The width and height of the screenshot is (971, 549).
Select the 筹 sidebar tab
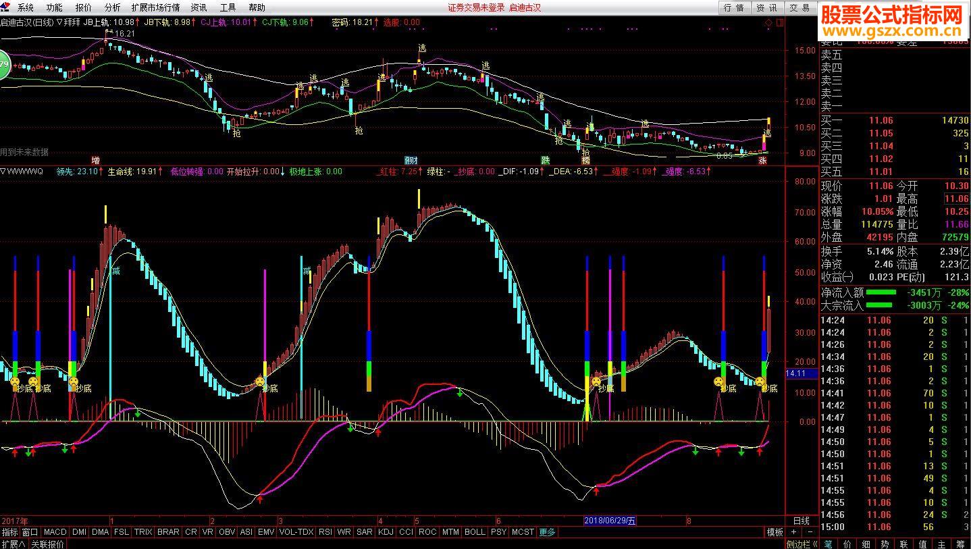pyautogui.click(x=961, y=544)
